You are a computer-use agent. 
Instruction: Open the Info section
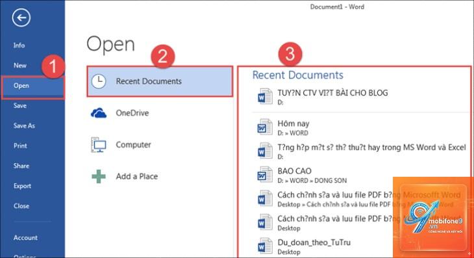pos(19,45)
